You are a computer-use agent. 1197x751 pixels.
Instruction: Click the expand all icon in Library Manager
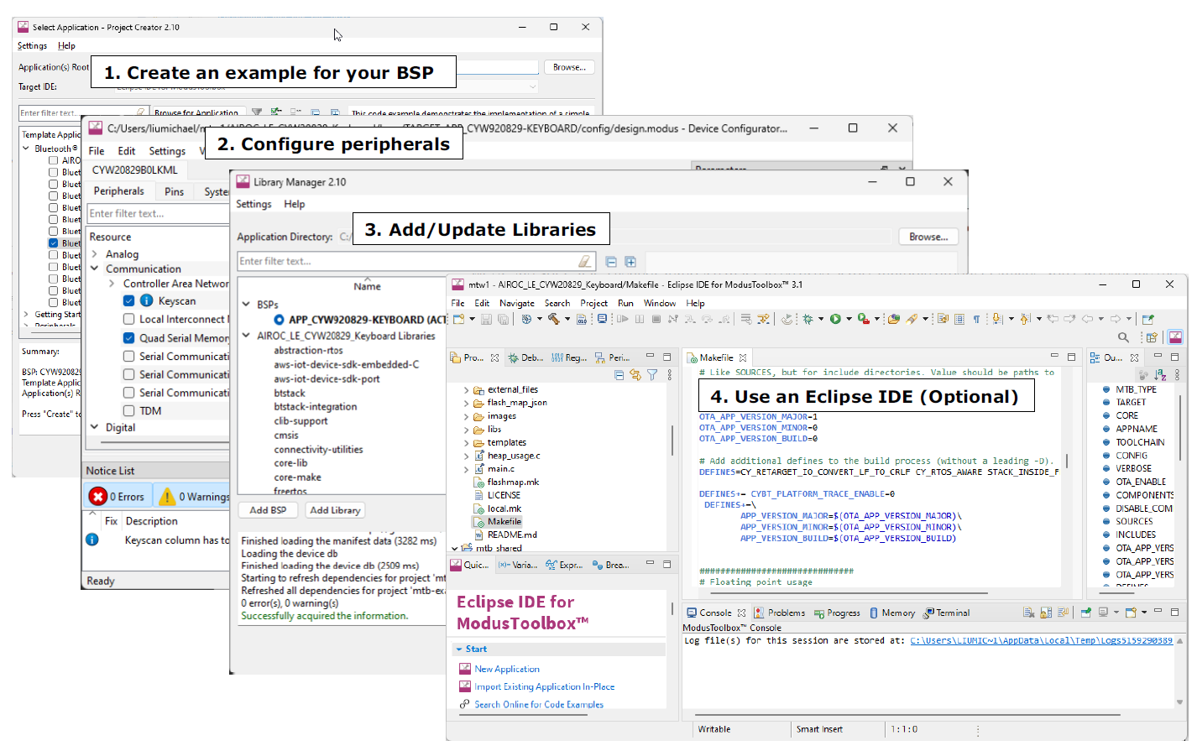tap(630, 262)
